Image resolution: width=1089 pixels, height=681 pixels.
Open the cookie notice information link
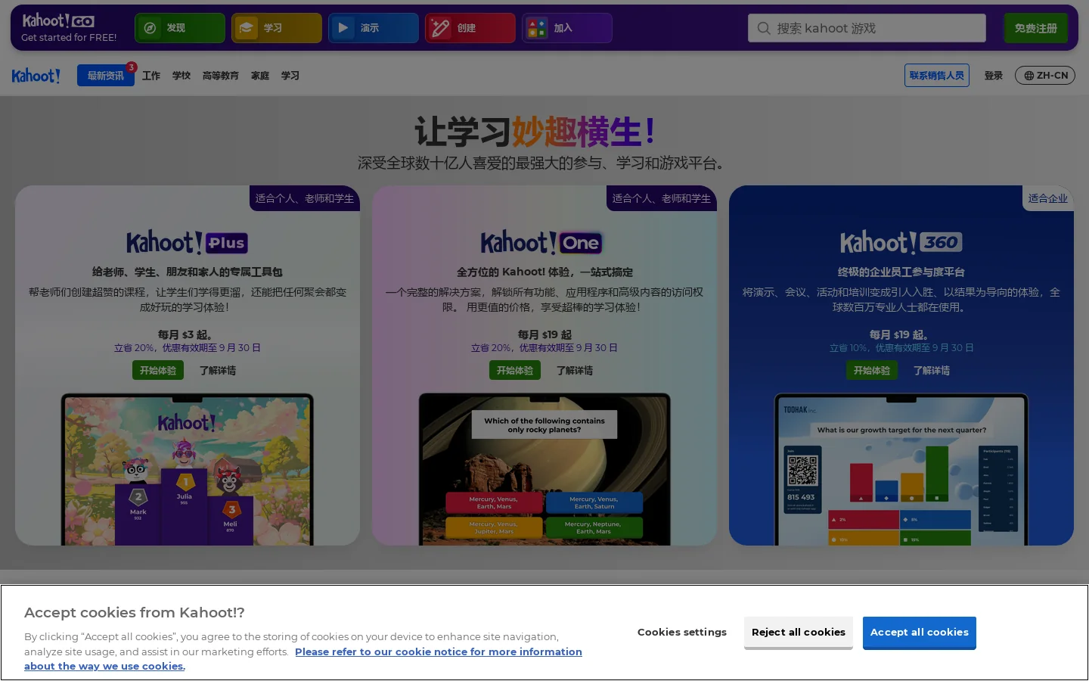[x=303, y=659]
